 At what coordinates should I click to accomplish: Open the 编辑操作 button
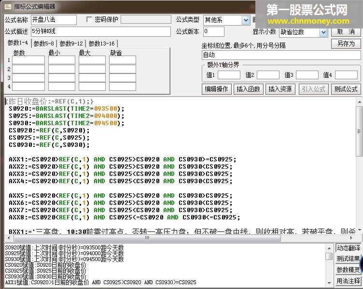tap(216, 89)
